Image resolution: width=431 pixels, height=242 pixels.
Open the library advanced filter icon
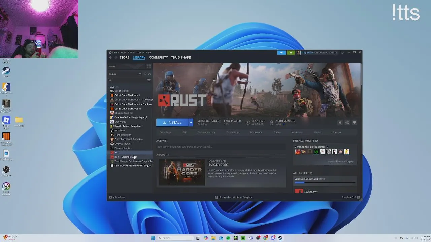tap(148, 80)
